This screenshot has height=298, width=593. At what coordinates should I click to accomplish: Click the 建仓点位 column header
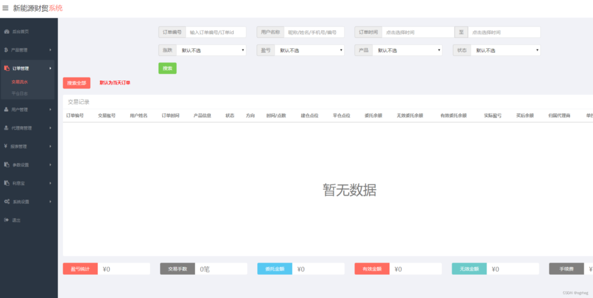pos(309,116)
